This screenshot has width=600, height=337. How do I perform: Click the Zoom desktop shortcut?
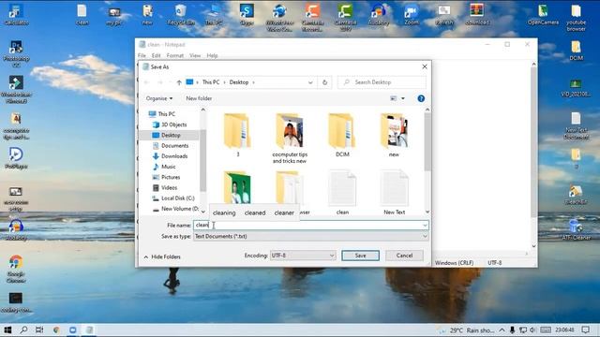(412, 14)
